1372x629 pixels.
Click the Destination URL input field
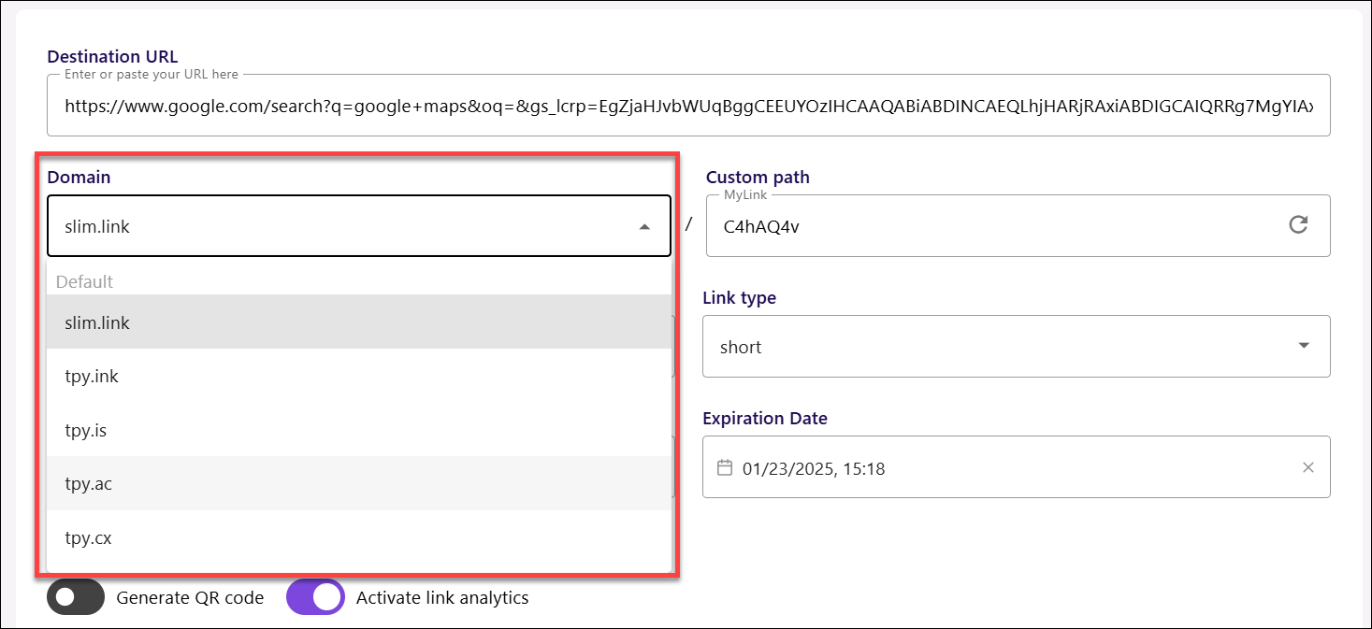[x=688, y=106]
